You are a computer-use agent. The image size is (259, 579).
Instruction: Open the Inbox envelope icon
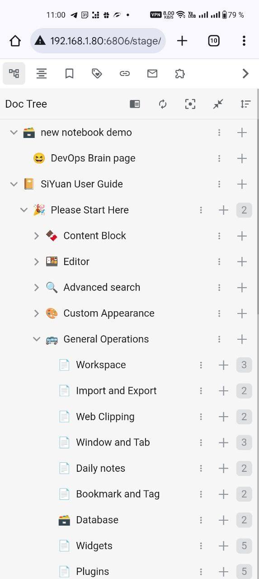click(152, 74)
